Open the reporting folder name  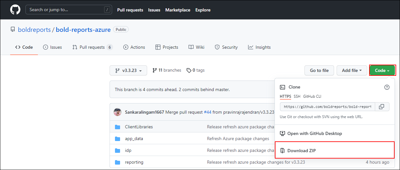(134, 162)
